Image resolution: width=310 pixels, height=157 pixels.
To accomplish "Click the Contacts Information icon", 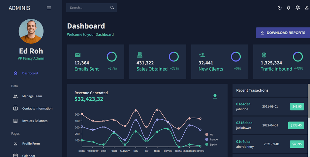I will pyautogui.click(x=15, y=108).
